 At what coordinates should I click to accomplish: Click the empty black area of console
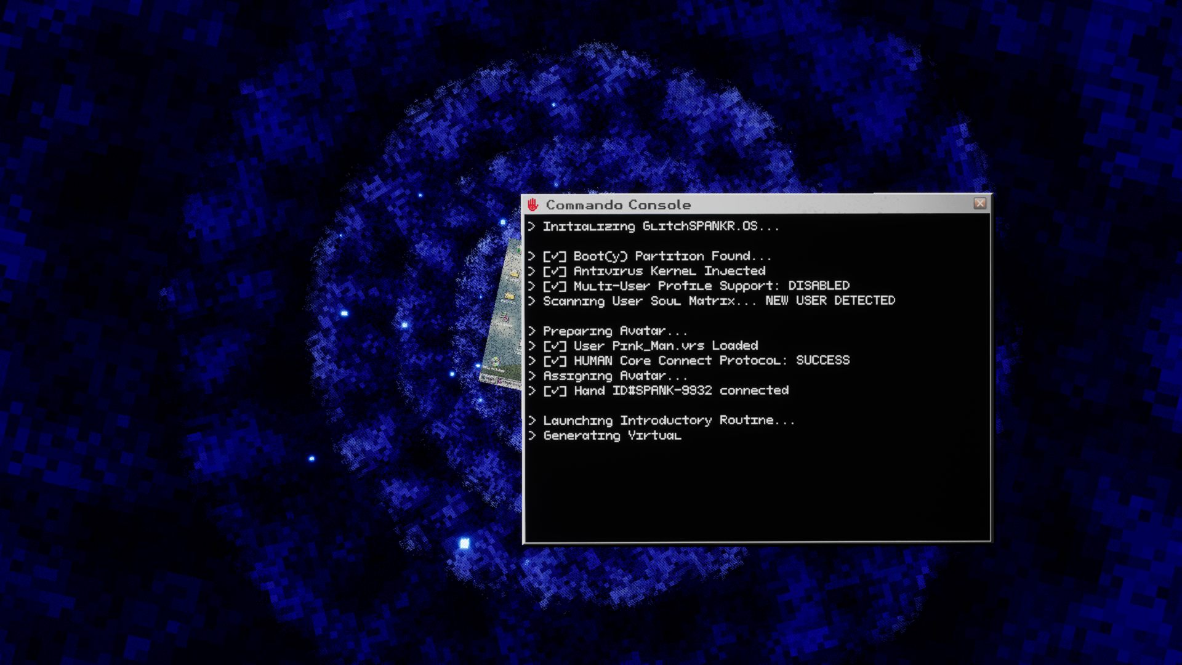tap(757, 493)
